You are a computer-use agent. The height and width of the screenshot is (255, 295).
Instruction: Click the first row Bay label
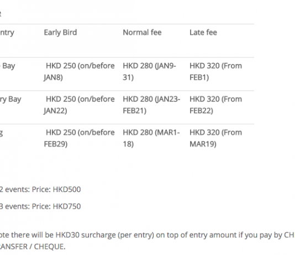pos(9,66)
